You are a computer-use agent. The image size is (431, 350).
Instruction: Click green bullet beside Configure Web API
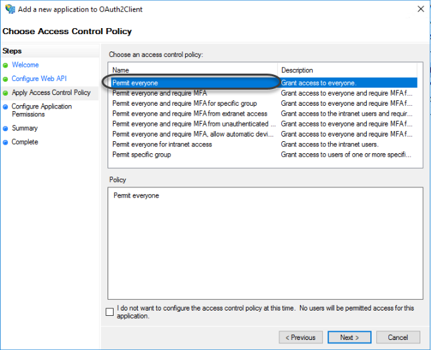[5, 80]
